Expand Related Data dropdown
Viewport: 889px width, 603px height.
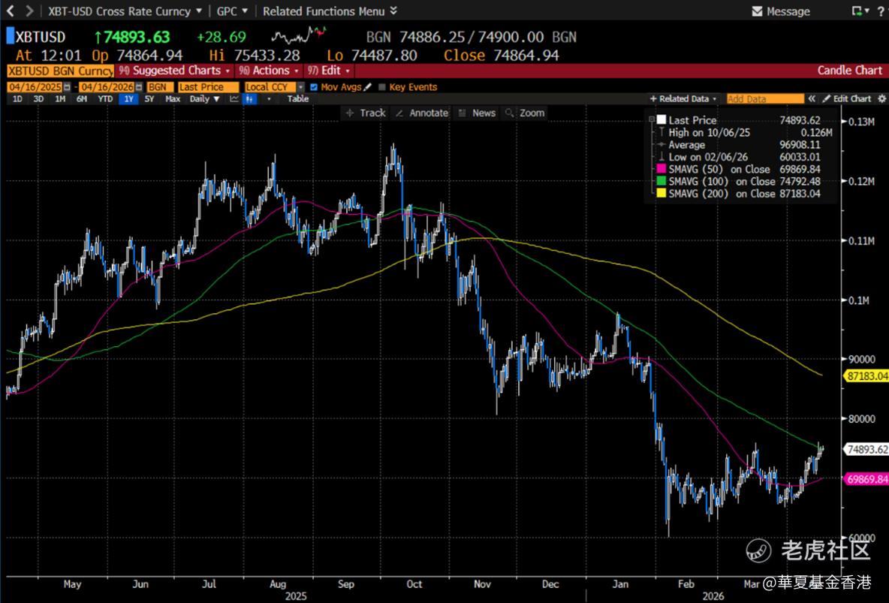tap(684, 98)
